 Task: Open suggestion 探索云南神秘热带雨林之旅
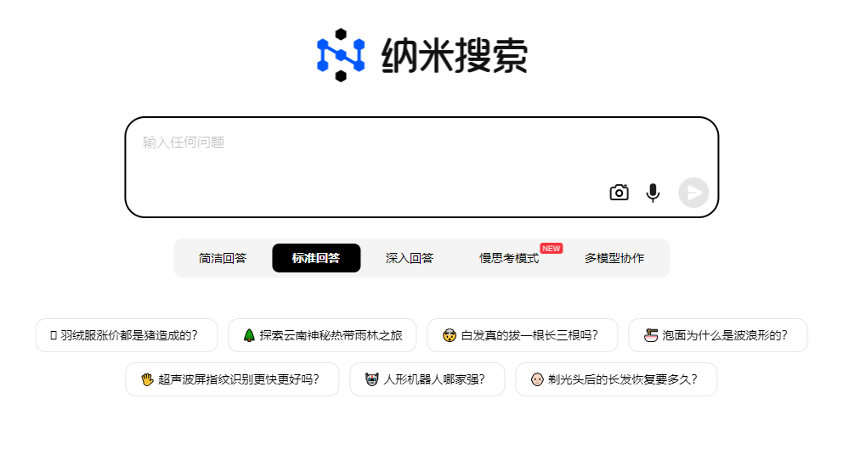[x=322, y=335]
